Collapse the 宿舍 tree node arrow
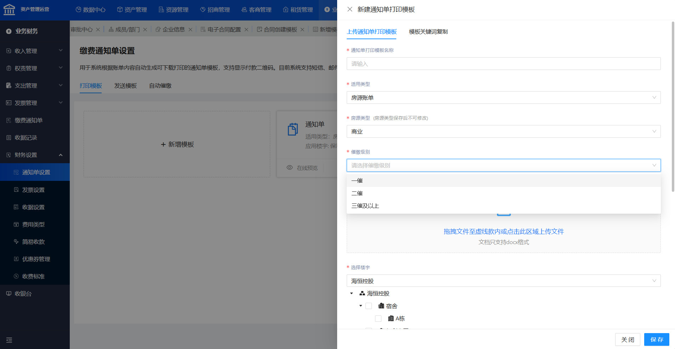 tap(361, 306)
